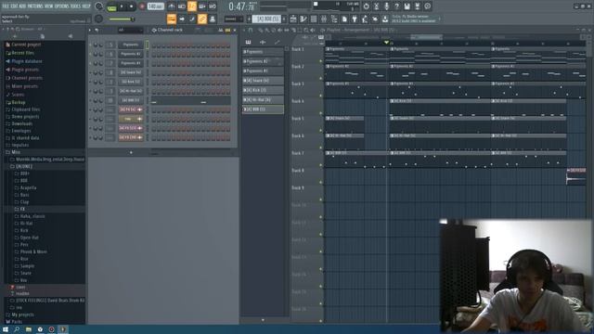Click the stop playback button
The height and width of the screenshot is (334, 594).
(x=131, y=6)
